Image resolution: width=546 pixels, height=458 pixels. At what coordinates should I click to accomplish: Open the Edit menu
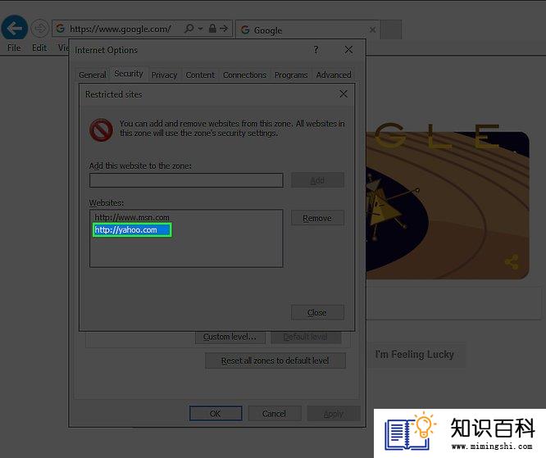39,48
